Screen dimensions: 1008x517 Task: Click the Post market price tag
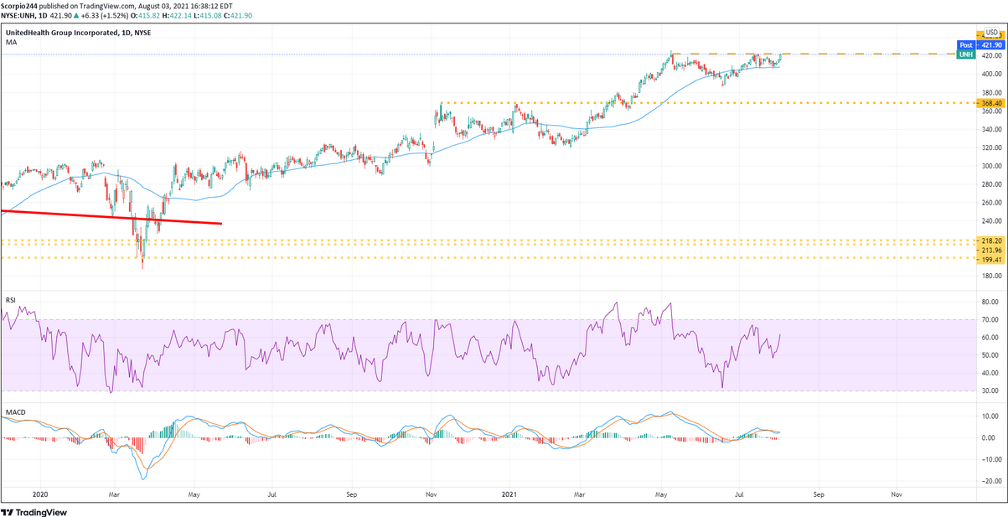[x=966, y=44]
